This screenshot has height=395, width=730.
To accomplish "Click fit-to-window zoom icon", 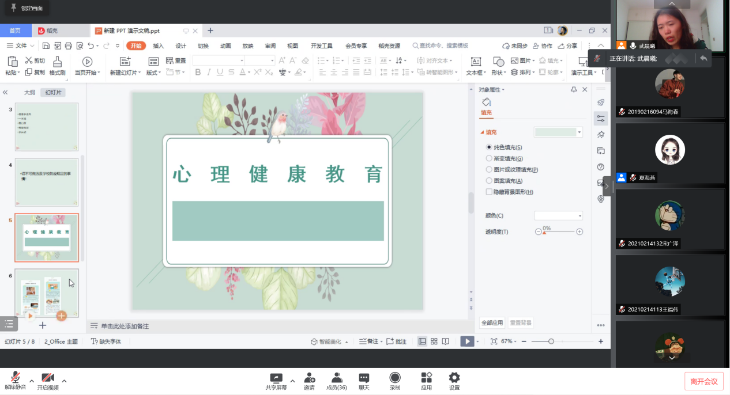I will [x=494, y=341].
